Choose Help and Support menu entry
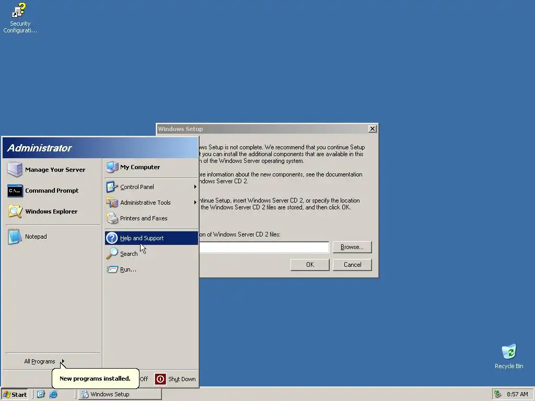535x401 pixels. 152,238
